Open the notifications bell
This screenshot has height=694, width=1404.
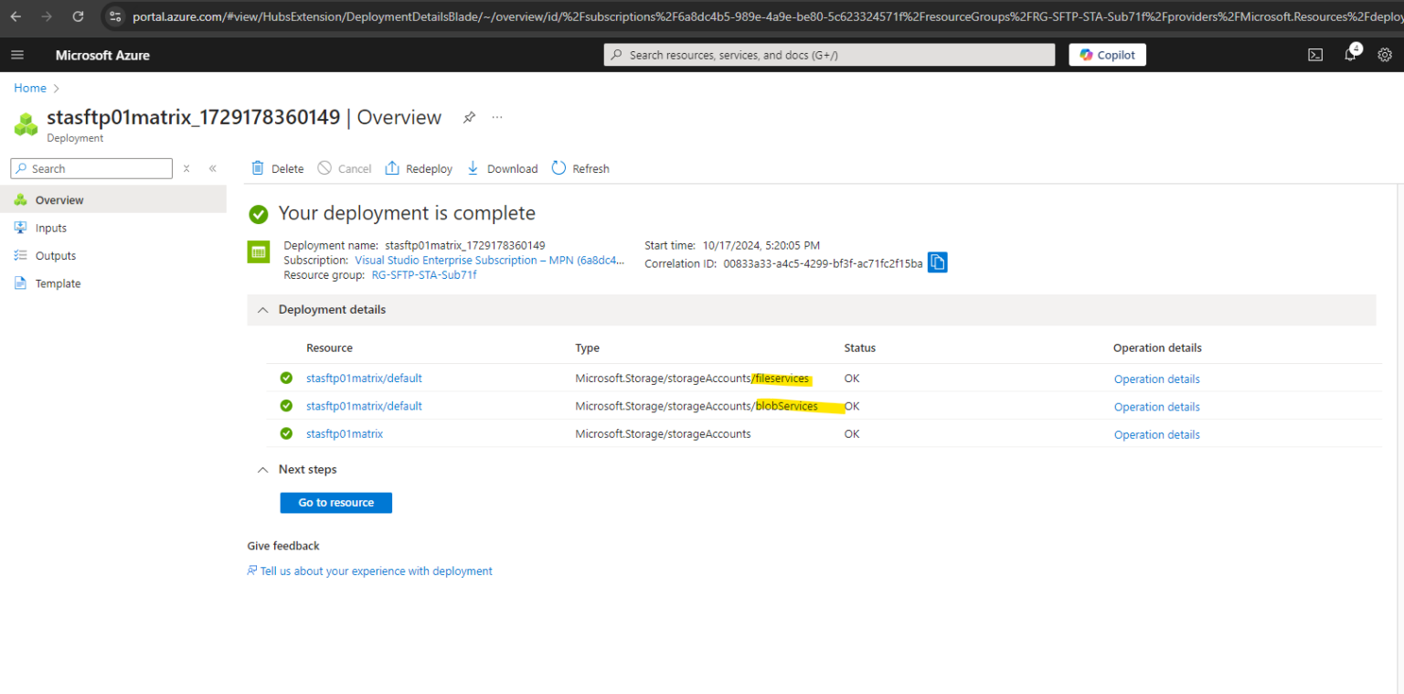1349,55
